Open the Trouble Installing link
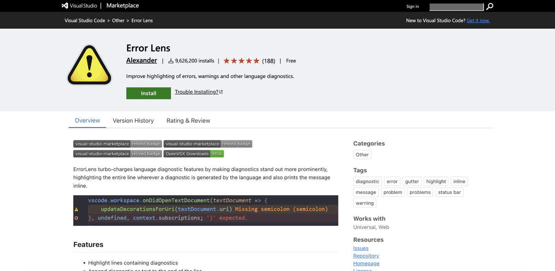The height and width of the screenshot is (271, 555). point(196,92)
